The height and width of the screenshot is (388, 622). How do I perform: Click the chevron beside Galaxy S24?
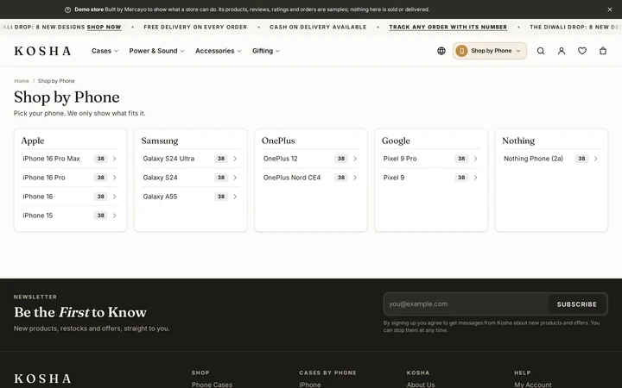235,178
